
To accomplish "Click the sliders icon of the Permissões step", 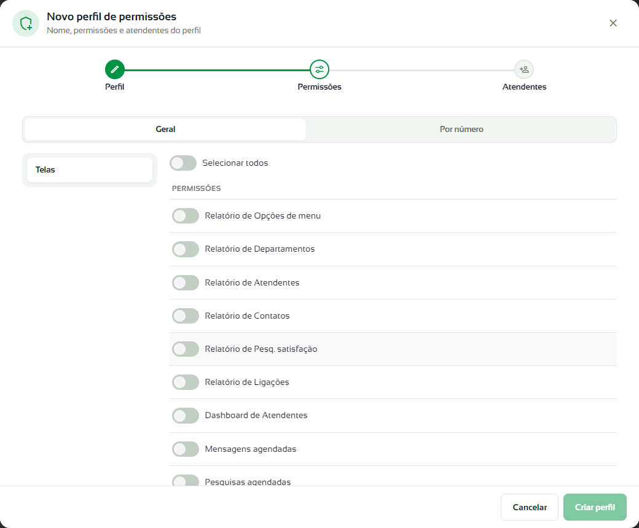I will click(319, 69).
